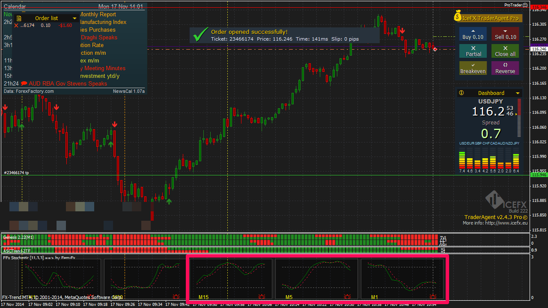Click the Sell 0.10 button
The width and height of the screenshot is (548, 308).
pyautogui.click(x=505, y=34)
